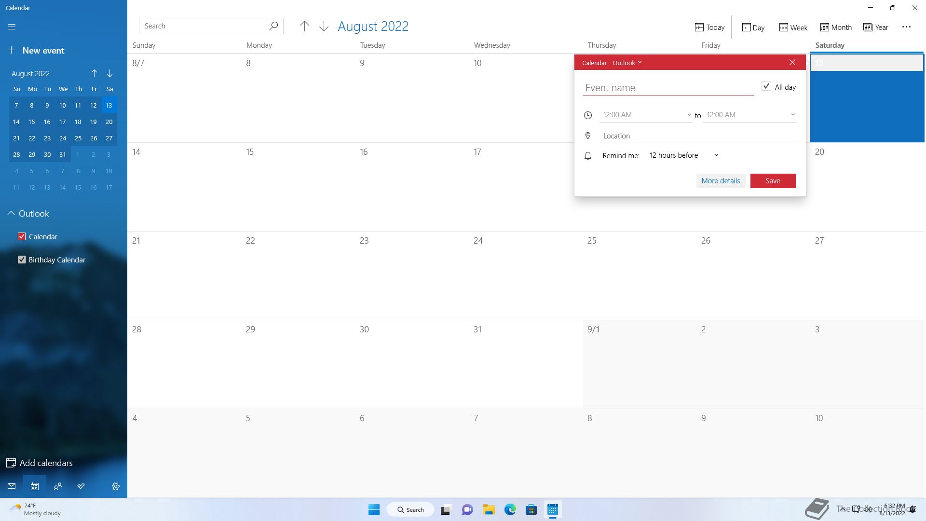Viewport: 926px width, 521px height.
Task: Expand Calendar - Outlook account dropdown
Action: coord(612,63)
